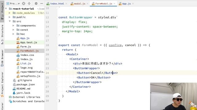
Task: Click the External Libraries icon
Action: (10, 97)
